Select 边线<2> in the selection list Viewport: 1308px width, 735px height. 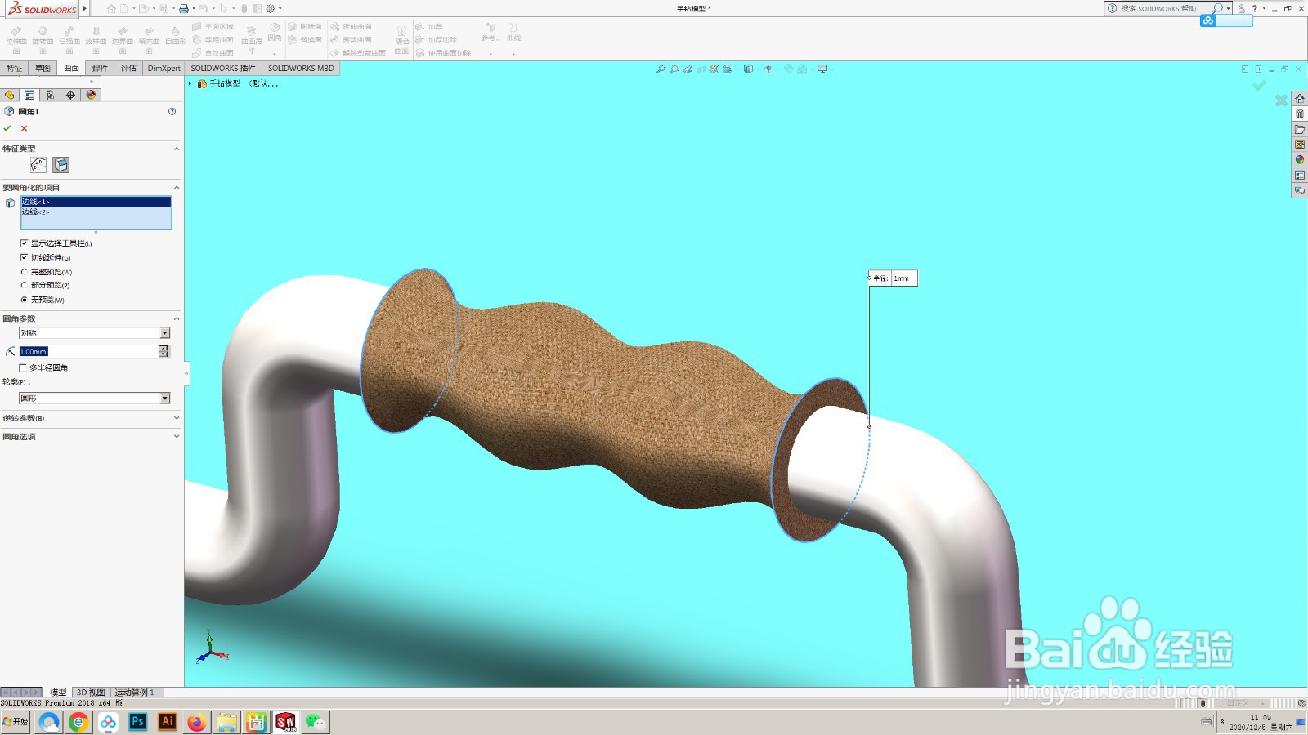[x=96, y=212]
